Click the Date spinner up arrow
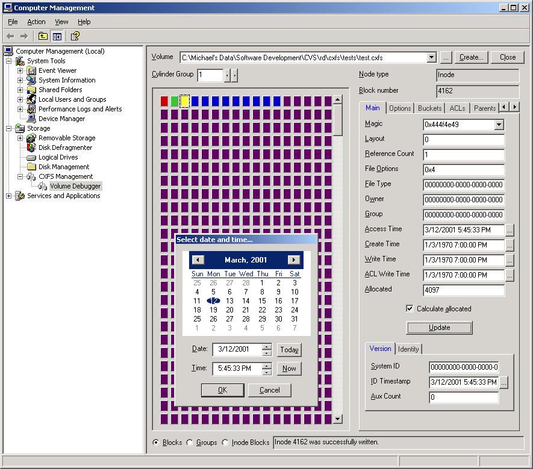533x469 pixels. (267, 347)
